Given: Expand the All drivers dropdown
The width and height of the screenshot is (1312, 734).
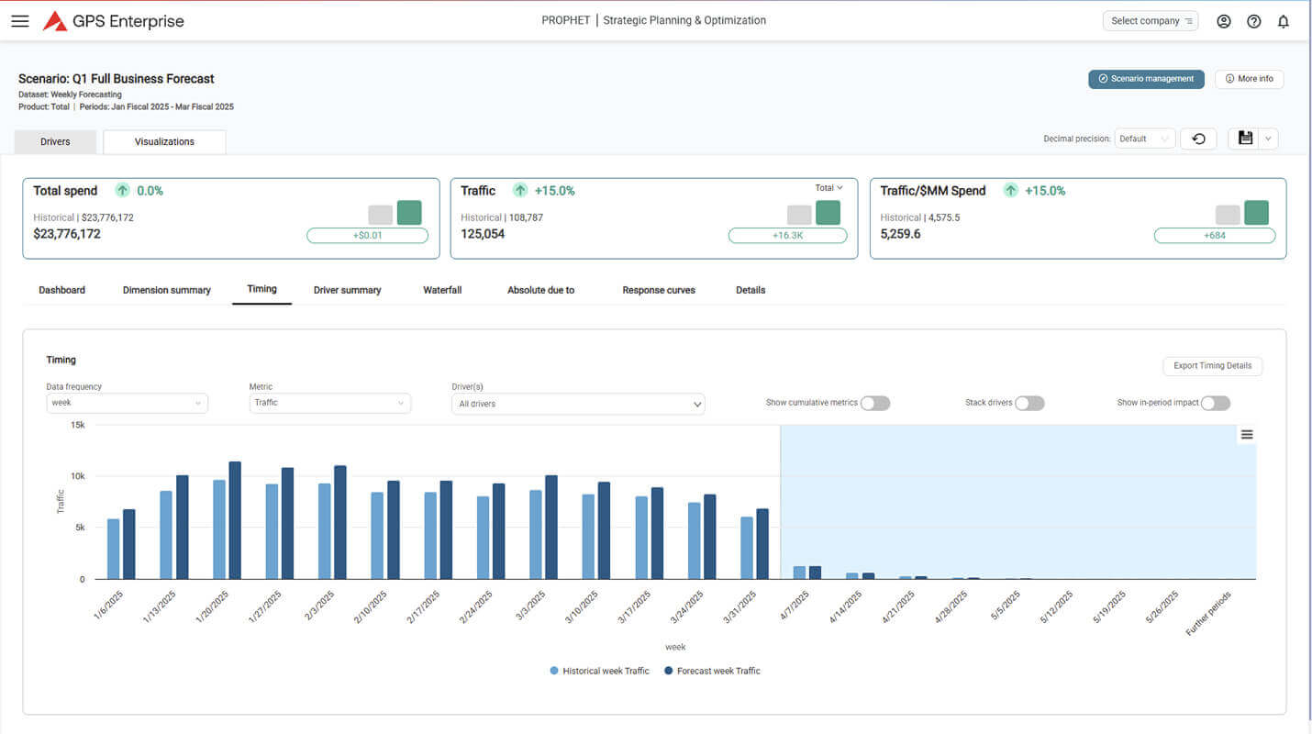Looking at the screenshot, I should (x=578, y=404).
